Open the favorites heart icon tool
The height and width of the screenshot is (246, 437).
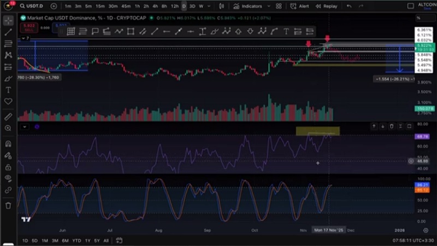click(x=8, y=102)
